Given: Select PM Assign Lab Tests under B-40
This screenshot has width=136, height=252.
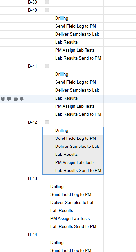Looking at the screenshot, I should click(73, 50).
